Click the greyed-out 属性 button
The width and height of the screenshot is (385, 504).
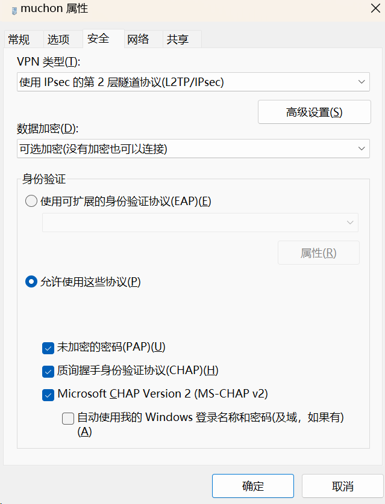tap(318, 253)
